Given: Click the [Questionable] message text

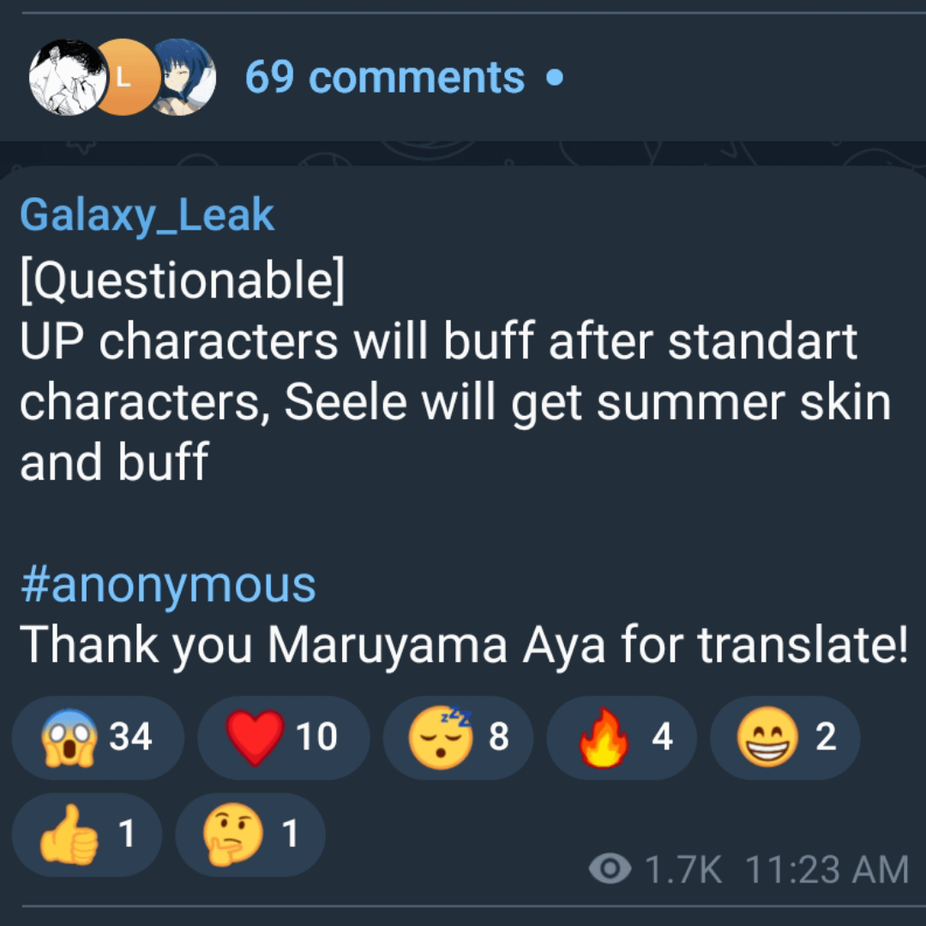Looking at the screenshot, I should point(182,280).
